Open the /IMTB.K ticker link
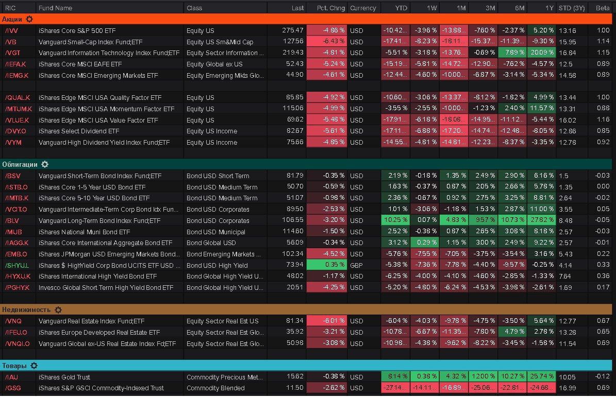 [16, 198]
